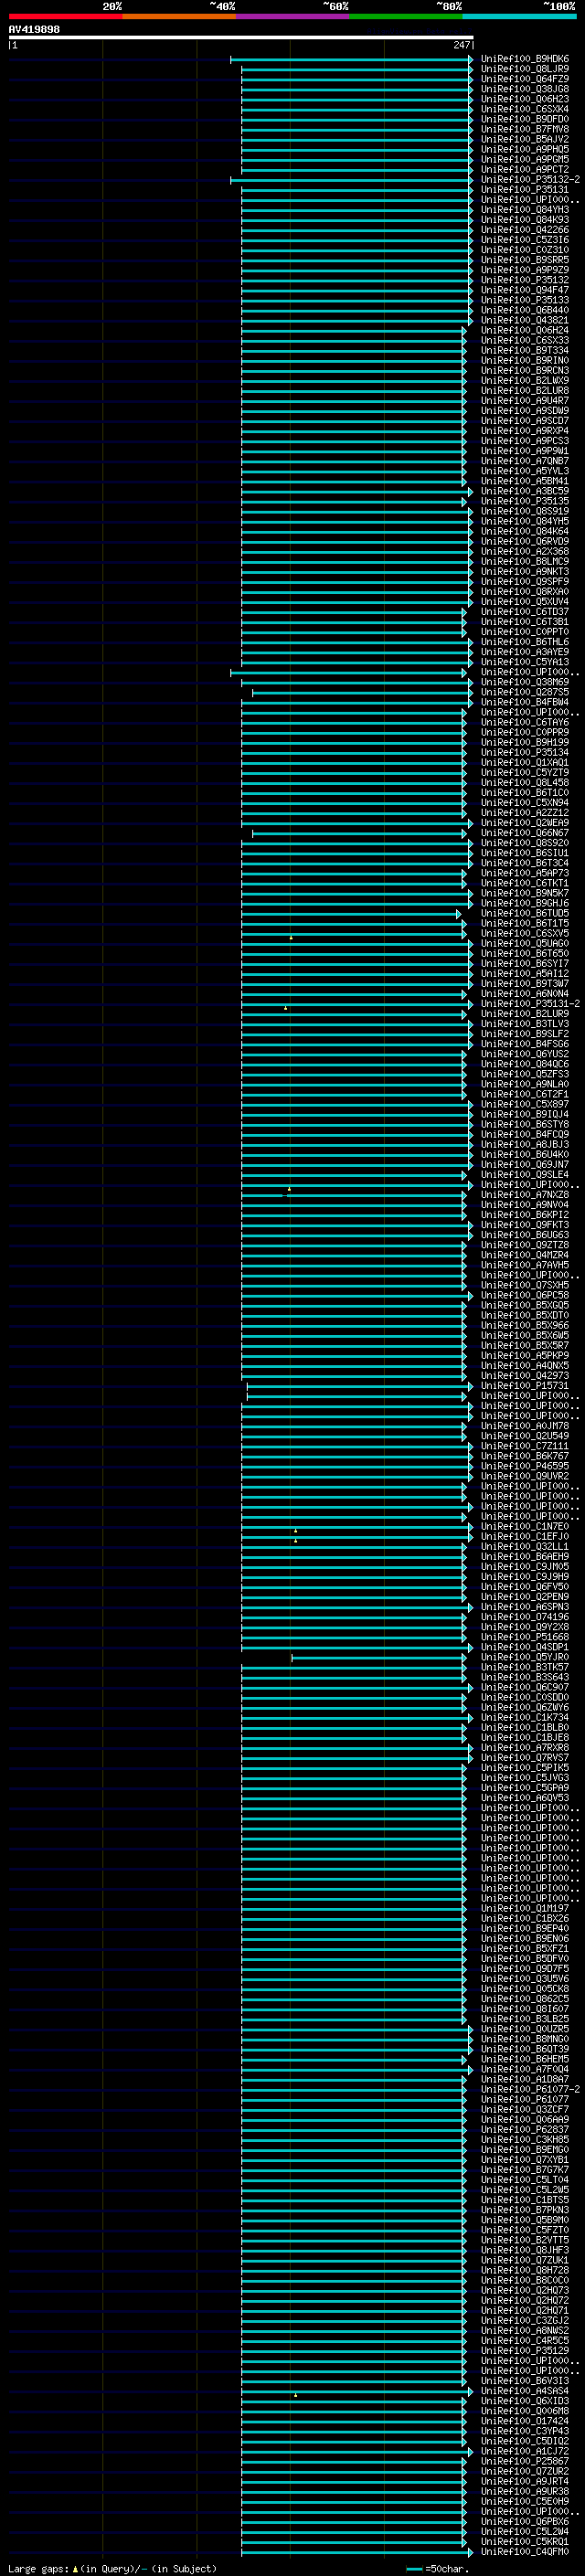
Task: Click the cyan ~100% identity legend segment
Action: tap(520, 16)
